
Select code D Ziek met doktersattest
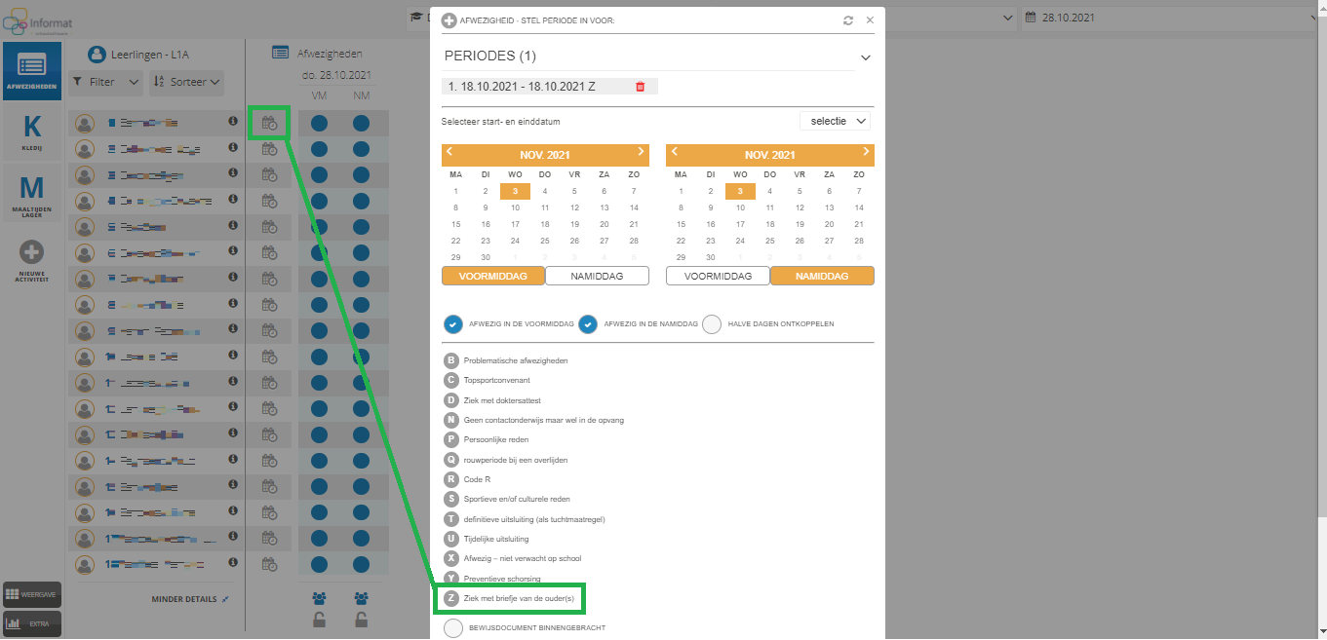(451, 400)
